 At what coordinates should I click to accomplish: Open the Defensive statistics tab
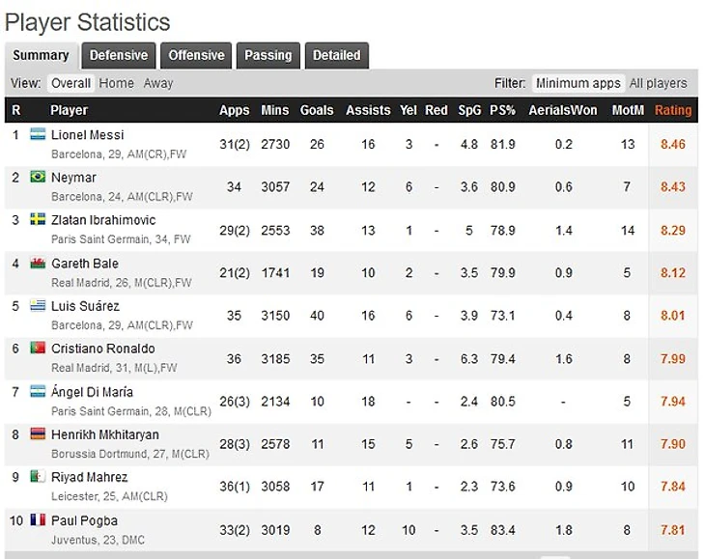pyautogui.click(x=119, y=55)
